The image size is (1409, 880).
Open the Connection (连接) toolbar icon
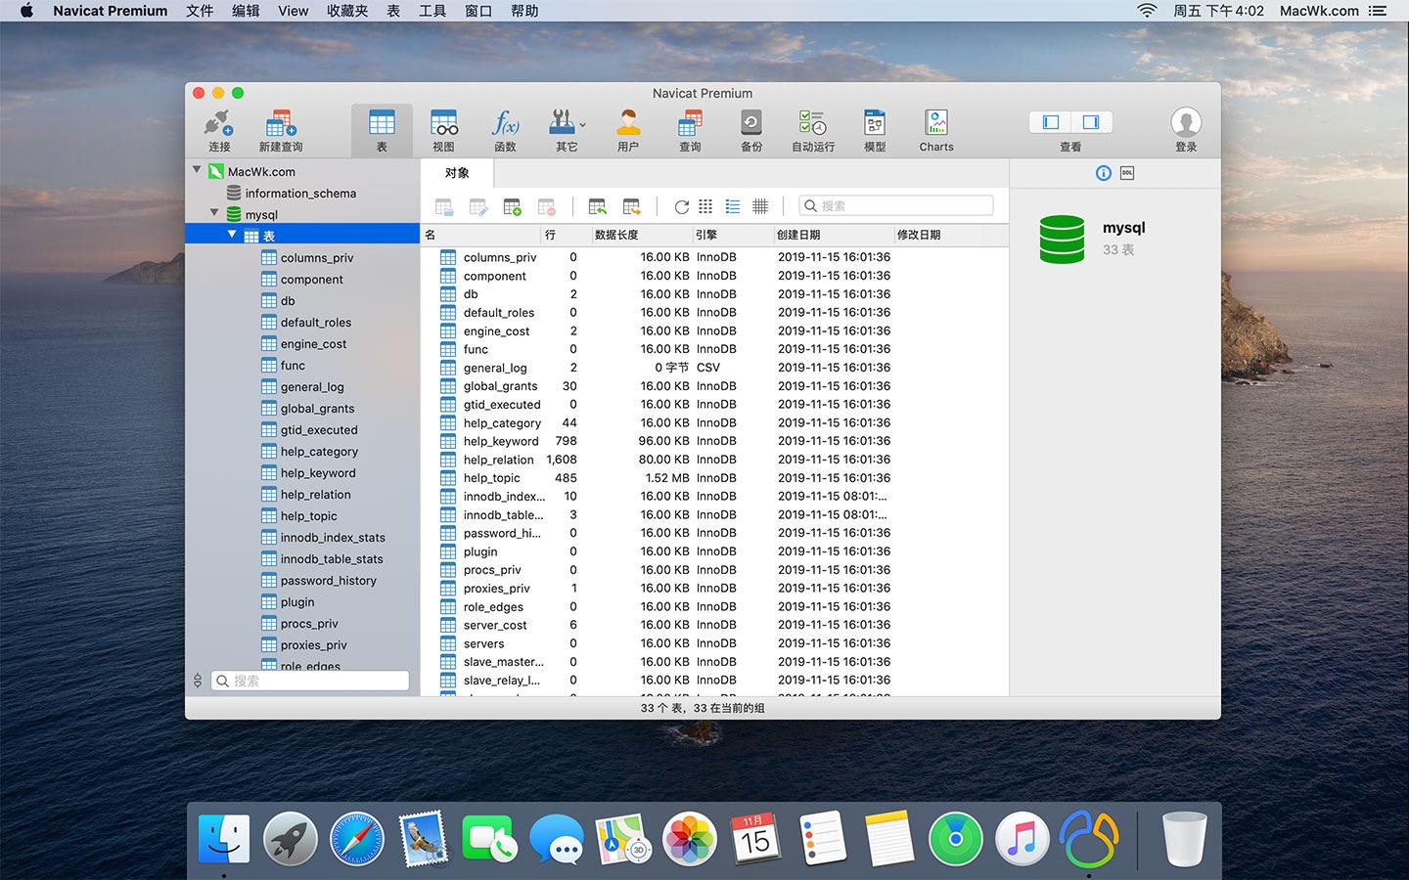coord(218,130)
